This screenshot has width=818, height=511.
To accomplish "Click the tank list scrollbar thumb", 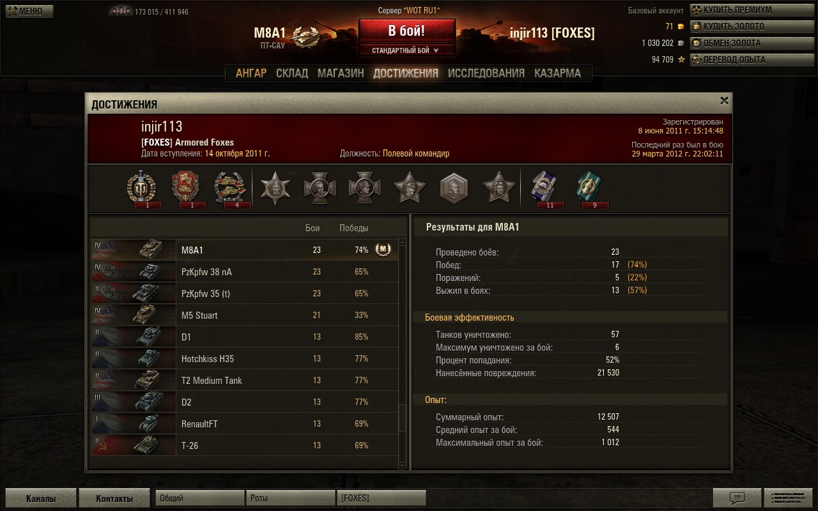I will [x=402, y=418].
